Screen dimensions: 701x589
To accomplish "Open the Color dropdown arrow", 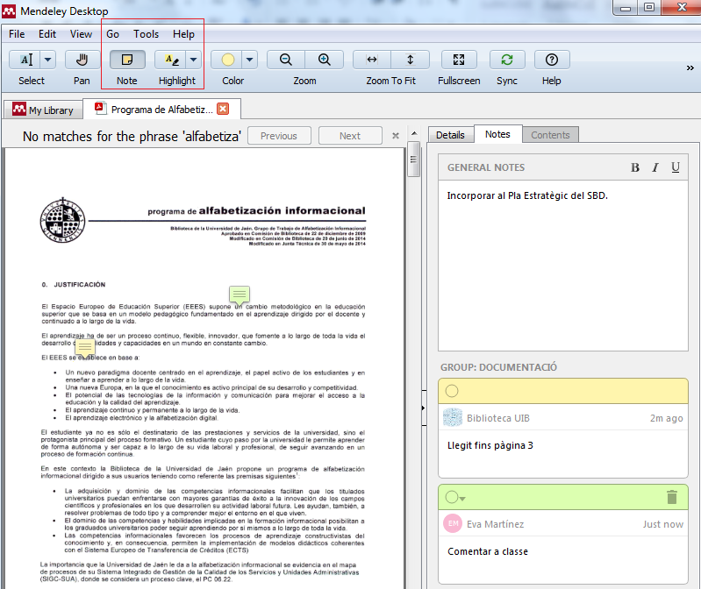I will tap(250, 60).
